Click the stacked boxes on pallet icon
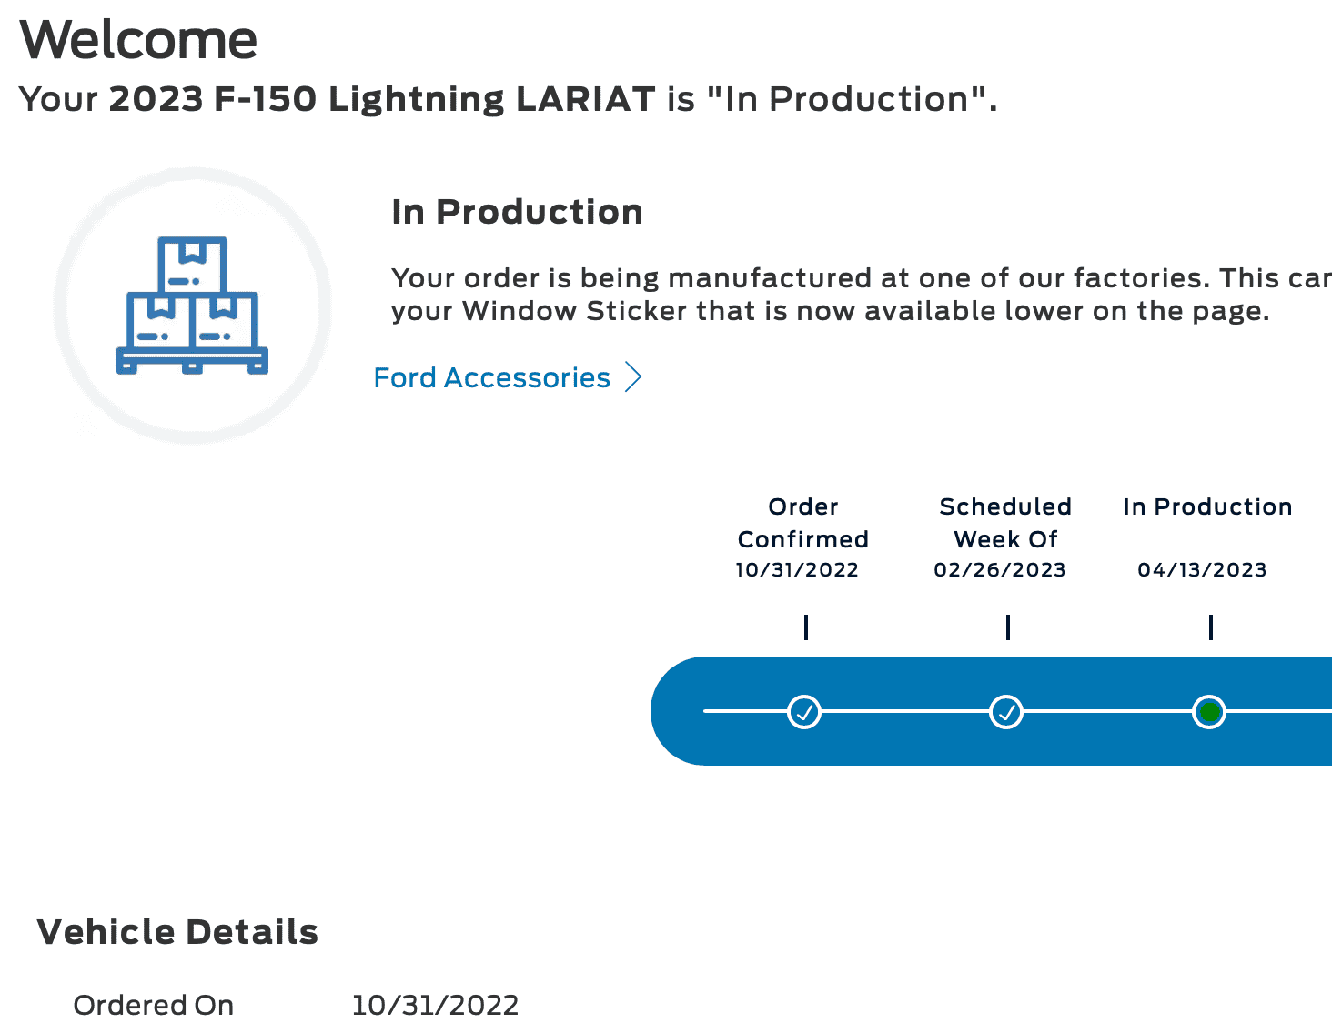Viewport: 1332px width, 1033px height. click(192, 306)
